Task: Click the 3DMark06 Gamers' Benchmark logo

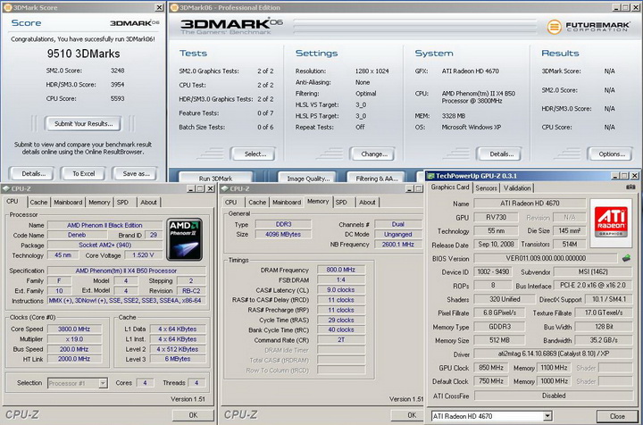Action: coord(231,26)
